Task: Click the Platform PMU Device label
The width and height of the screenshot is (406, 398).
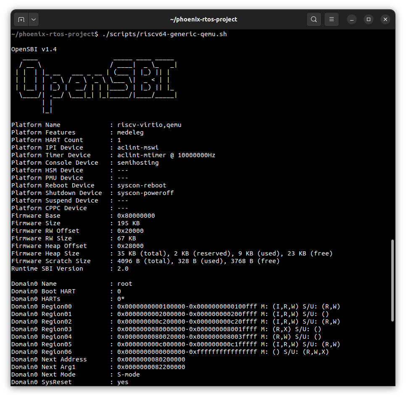Action: tap(47, 178)
